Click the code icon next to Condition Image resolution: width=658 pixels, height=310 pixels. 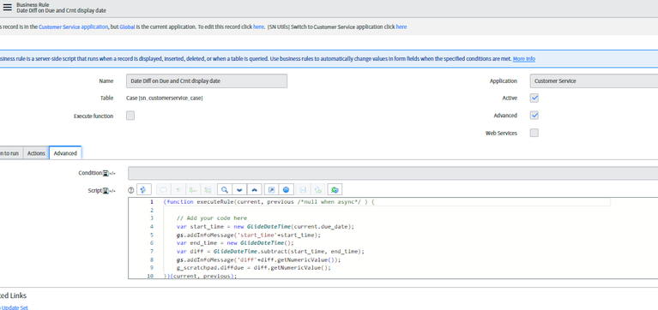click(112, 173)
